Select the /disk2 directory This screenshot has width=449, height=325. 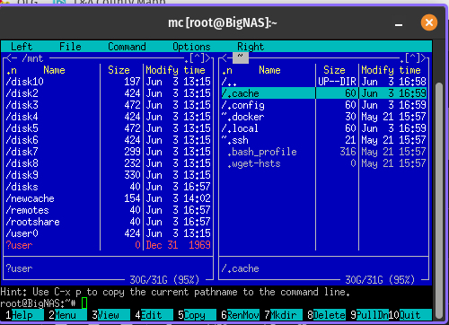point(108,93)
